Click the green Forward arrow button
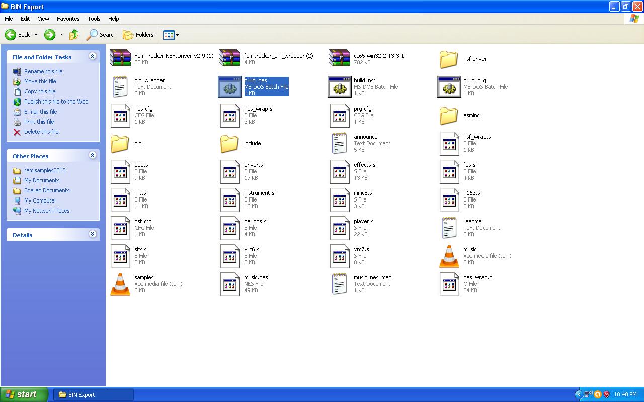Image resolution: width=644 pixels, height=402 pixels. [x=49, y=35]
